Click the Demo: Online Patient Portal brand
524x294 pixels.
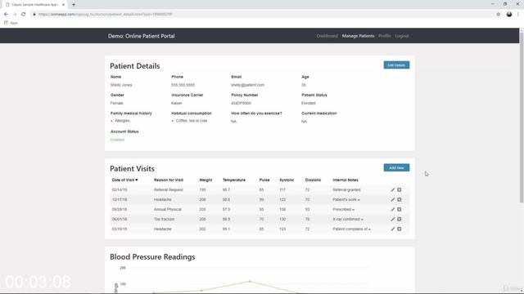142,36
